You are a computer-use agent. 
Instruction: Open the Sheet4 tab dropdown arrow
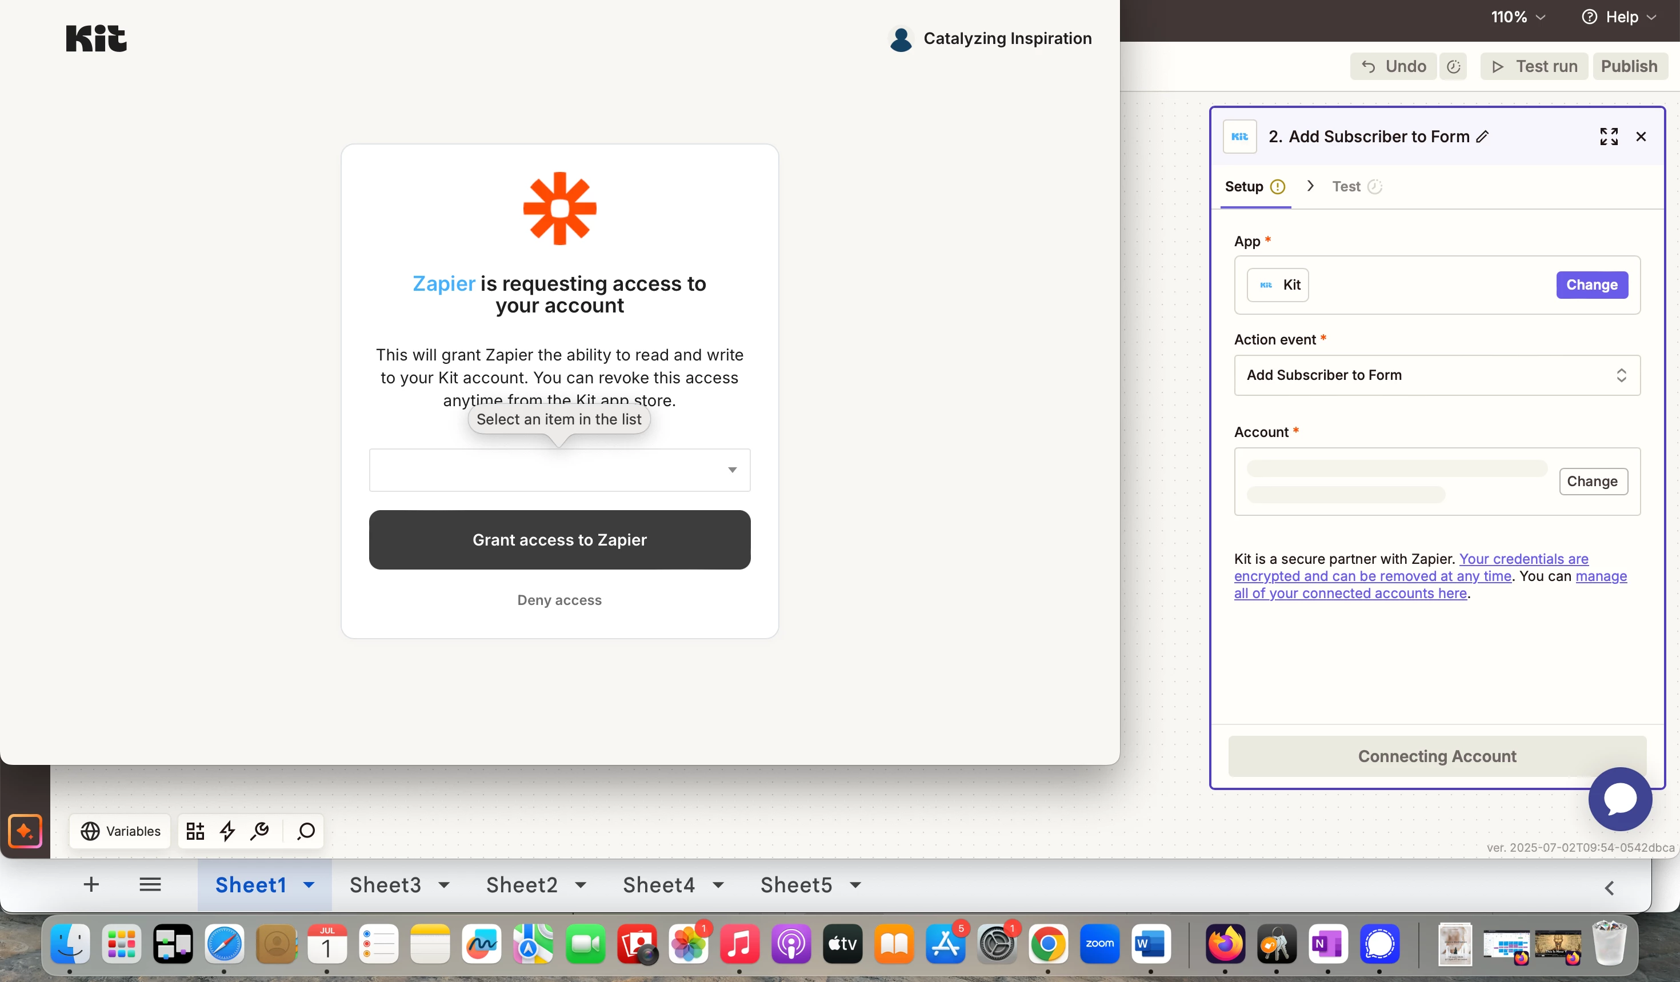[718, 885]
